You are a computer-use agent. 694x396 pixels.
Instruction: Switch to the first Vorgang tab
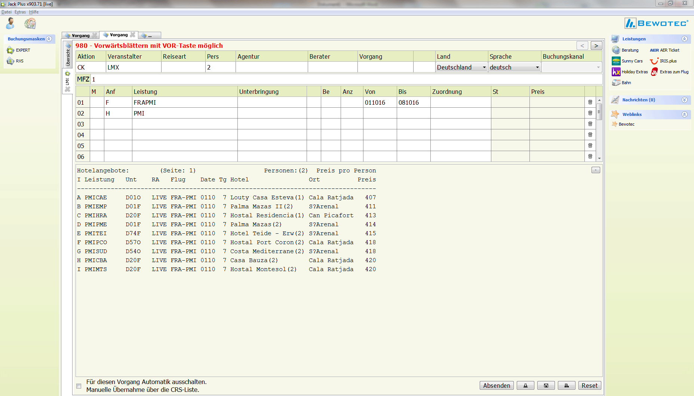click(80, 36)
